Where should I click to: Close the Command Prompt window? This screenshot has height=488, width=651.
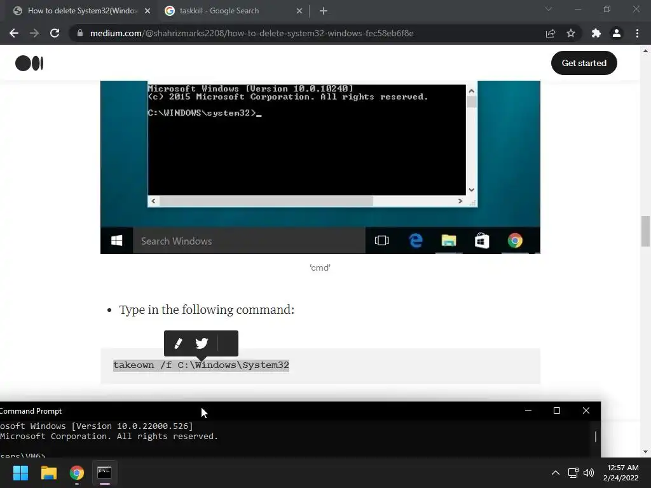point(586,411)
